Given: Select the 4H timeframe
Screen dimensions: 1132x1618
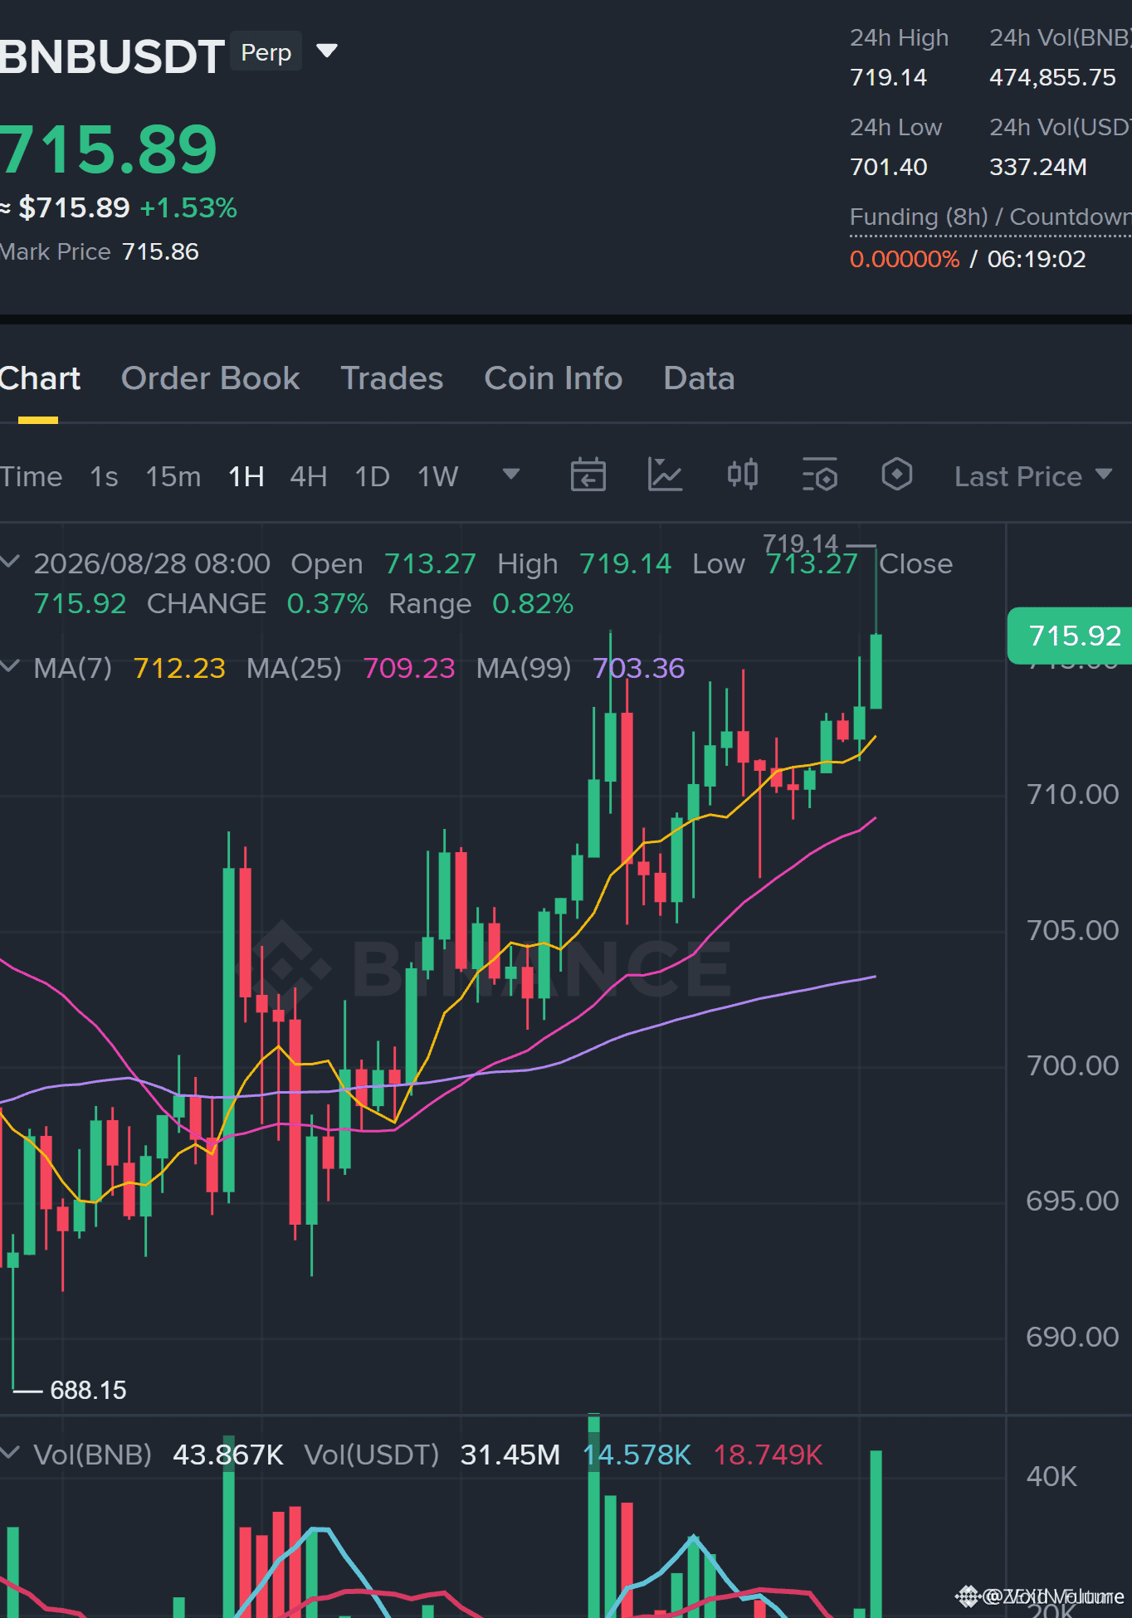Looking at the screenshot, I should pyautogui.click(x=308, y=477).
